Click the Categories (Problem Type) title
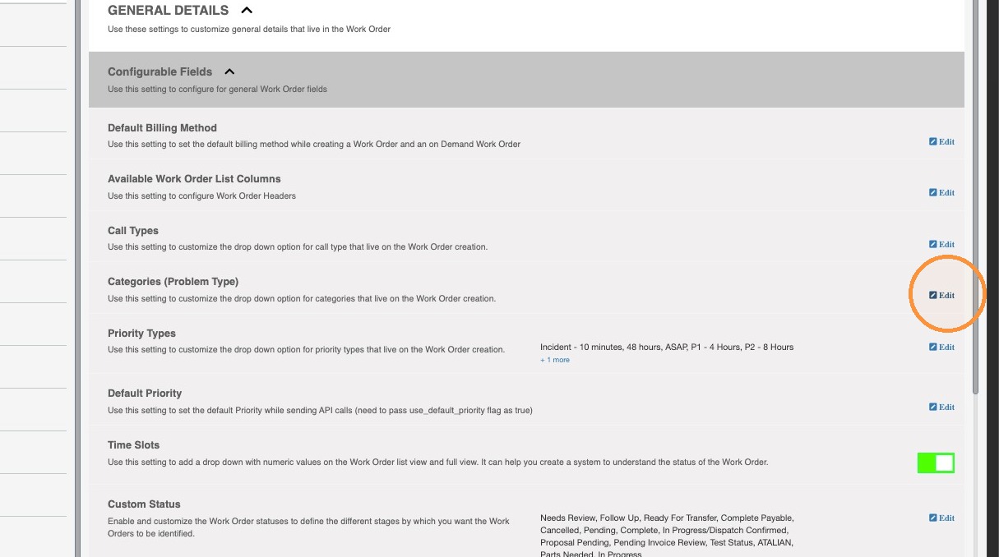 (x=173, y=281)
